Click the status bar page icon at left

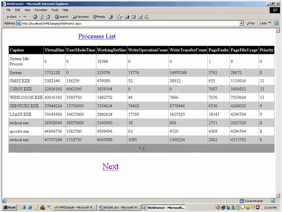(4, 201)
